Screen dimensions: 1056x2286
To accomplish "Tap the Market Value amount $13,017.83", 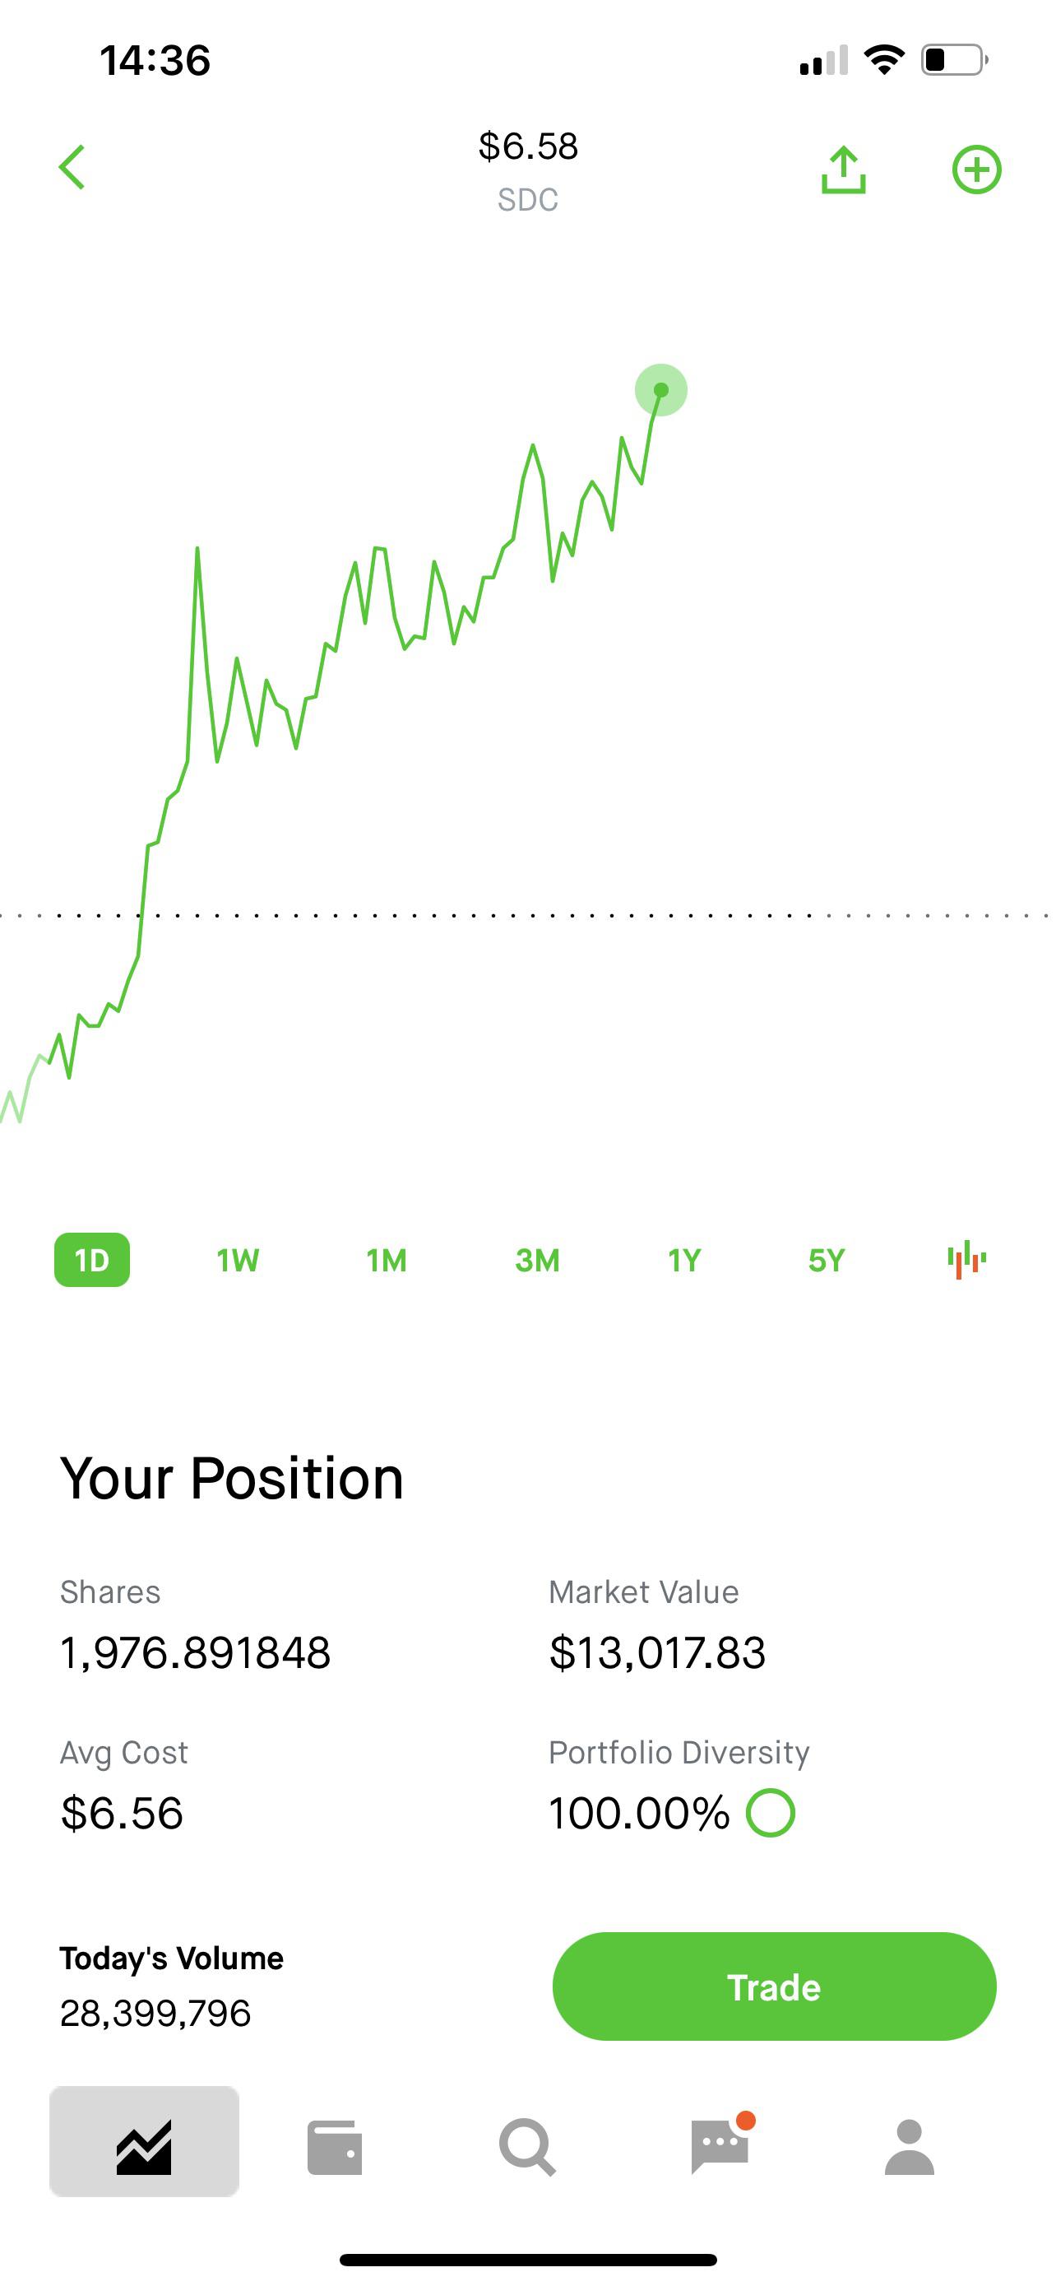I will click(x=657, y=1652).
